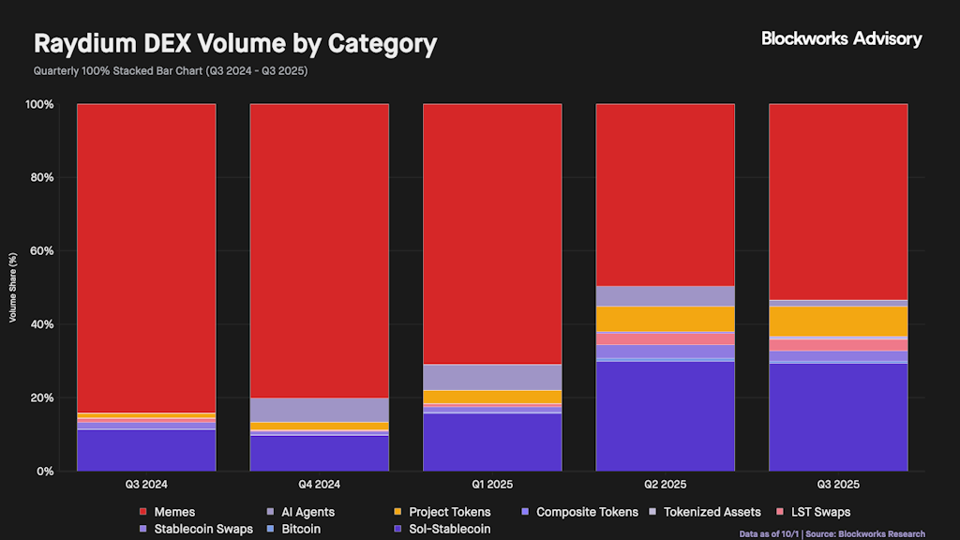Click the Sol-Stablecoin segment in Q2 2025 bar
960x540 pixels.
[666, 415]
